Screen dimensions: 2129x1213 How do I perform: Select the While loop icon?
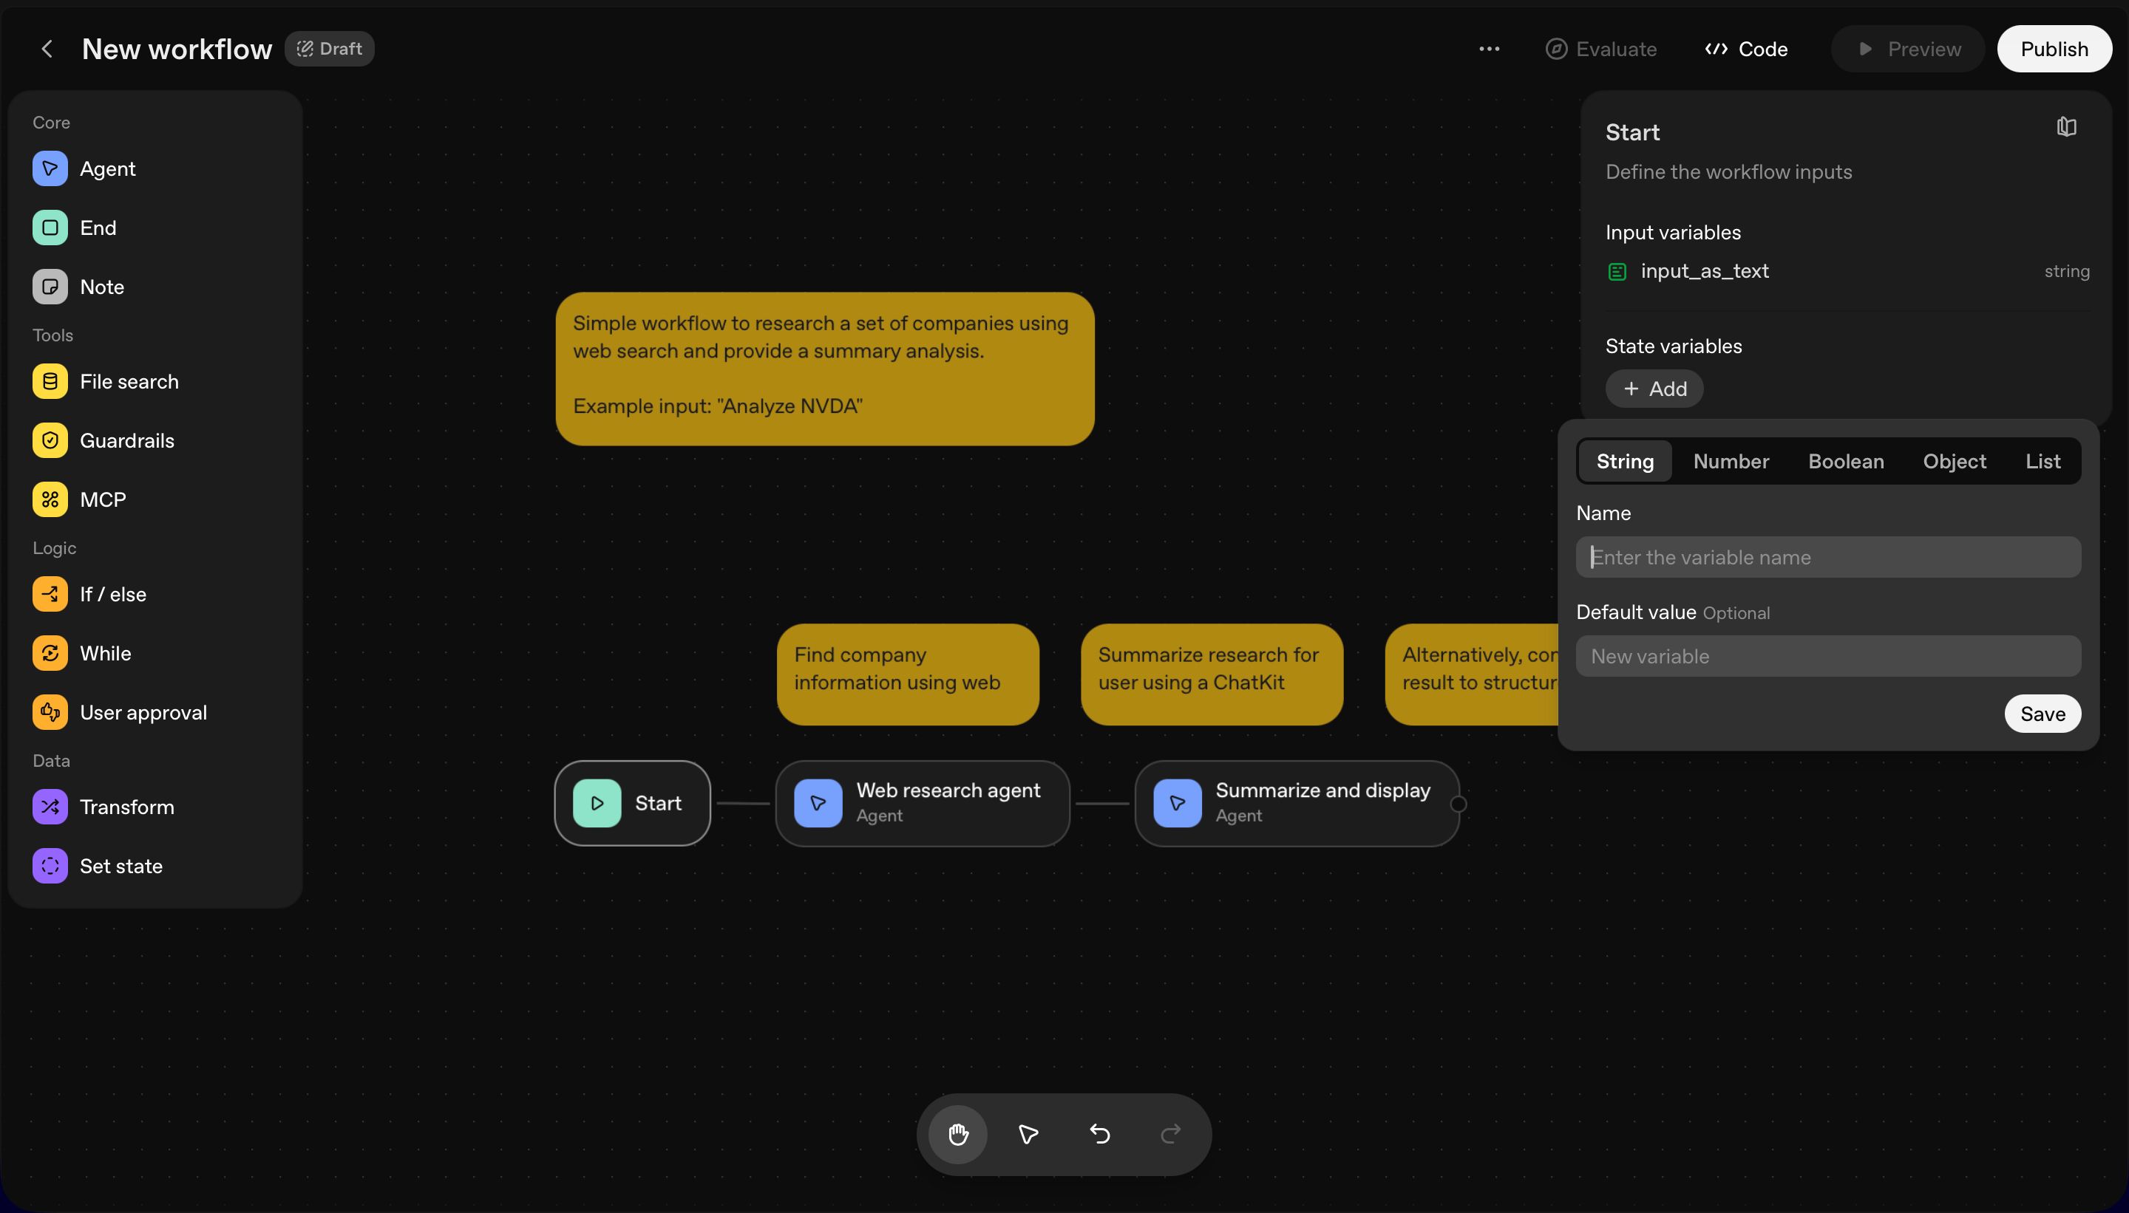(x=50, y=653)
